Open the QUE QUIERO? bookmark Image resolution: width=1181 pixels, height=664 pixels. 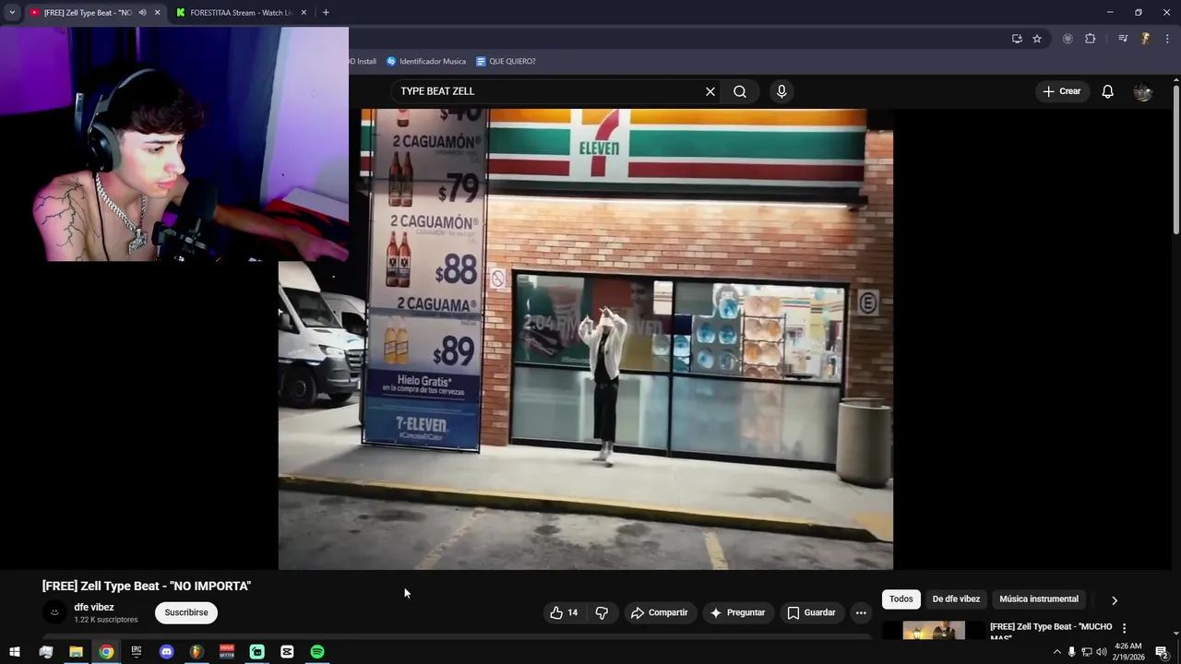coord(506,61)
